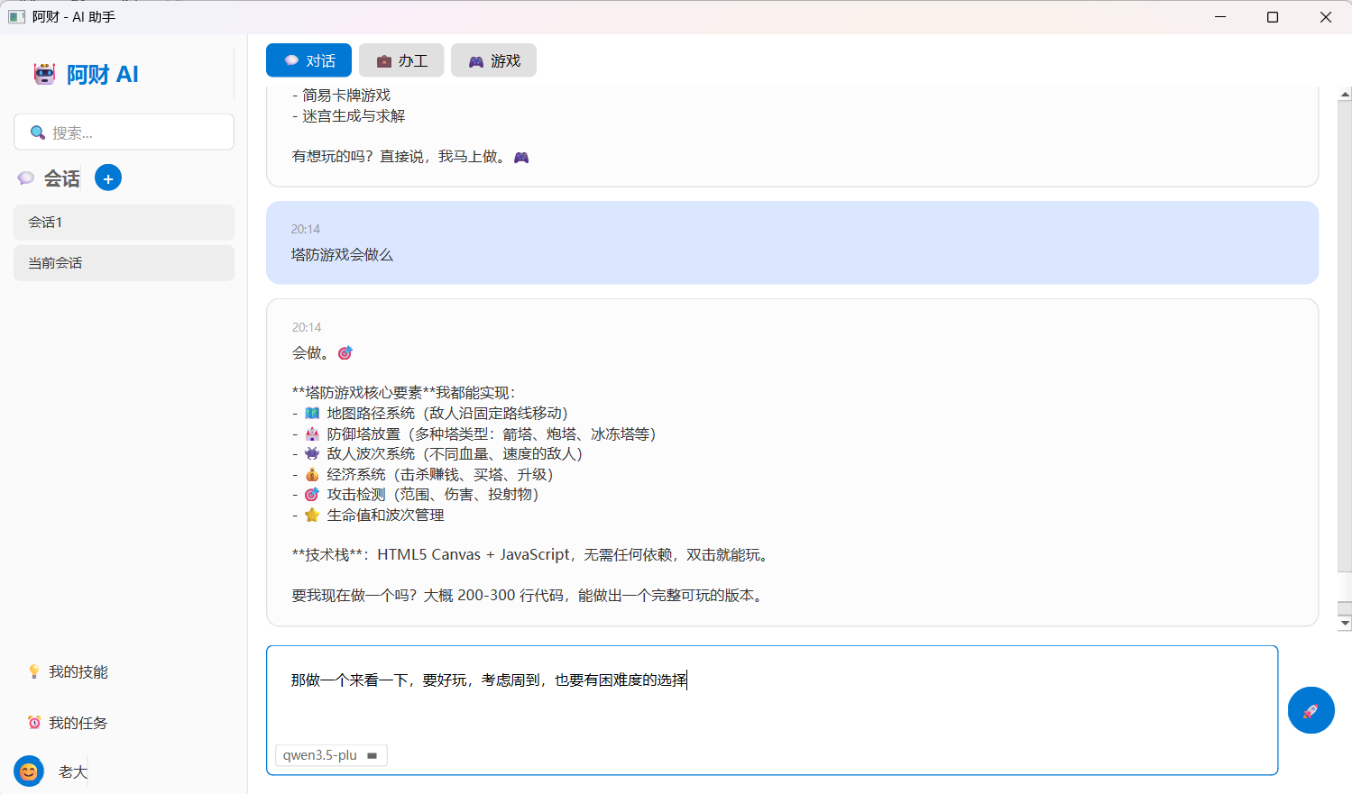1352x794 pixels.
Task: Click the 阿财 AI robot logo icon
Action: pos(44,74)
